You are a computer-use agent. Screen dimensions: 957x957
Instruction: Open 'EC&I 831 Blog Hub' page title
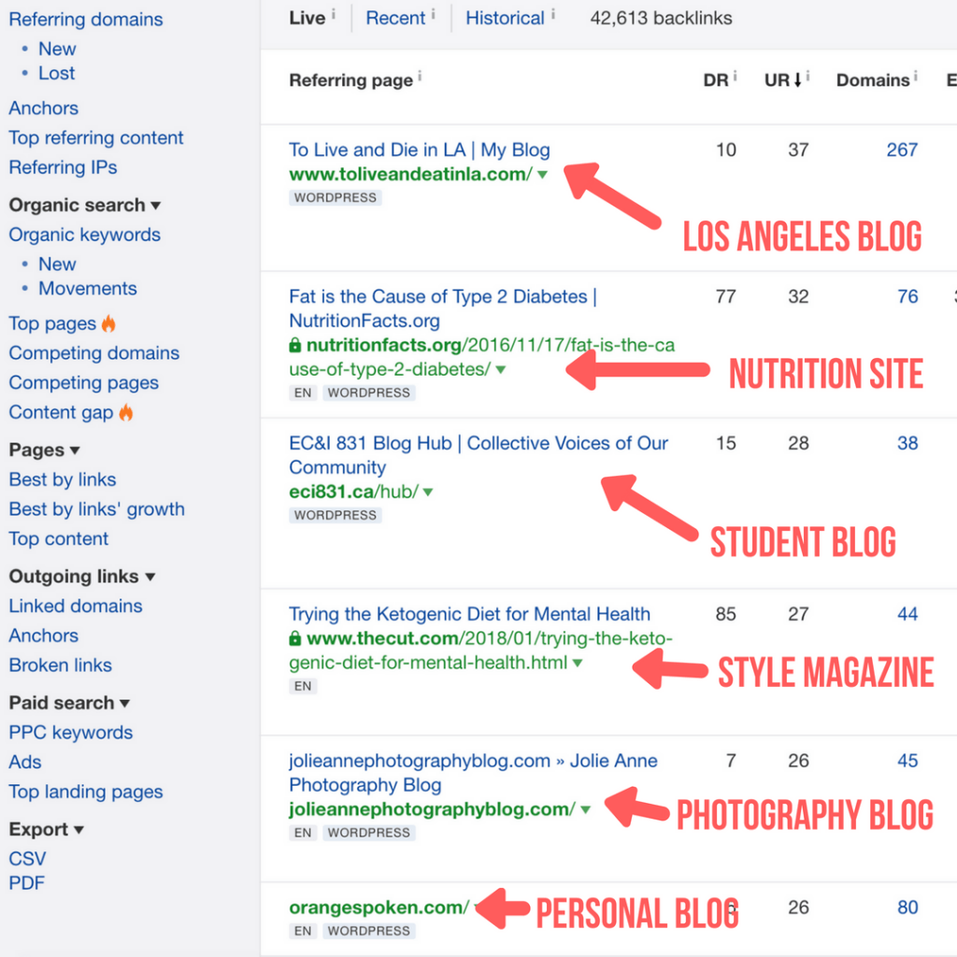[x=478, y=455]
